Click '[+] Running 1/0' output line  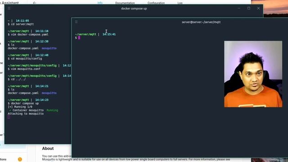pos(20,107)
